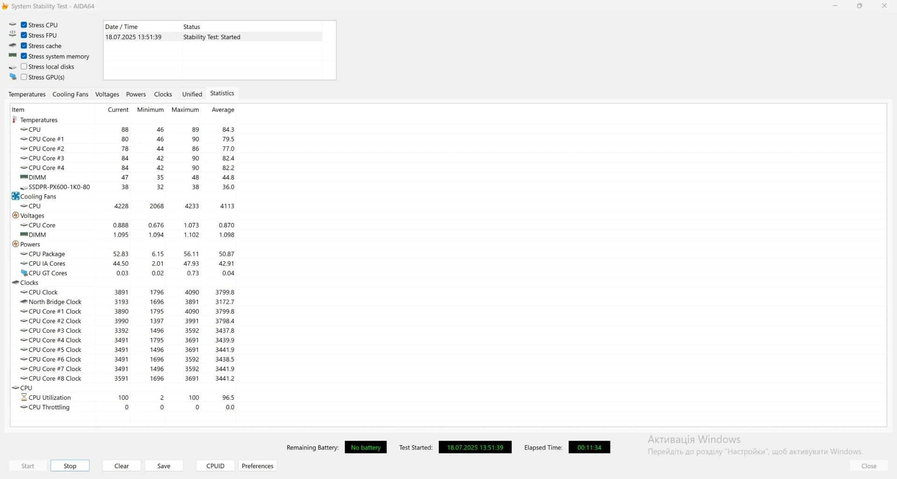The width and height of the screenshot is (897, 479).
Task: Click the cache chip icon beside Stress cache
Action: 13,45
